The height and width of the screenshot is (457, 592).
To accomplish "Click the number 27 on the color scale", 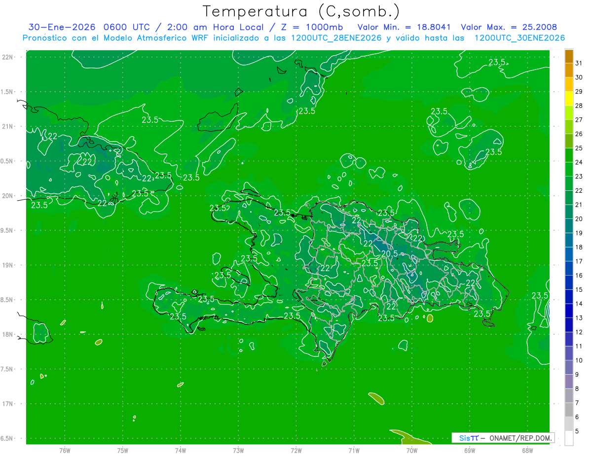I will click(579, 120).
